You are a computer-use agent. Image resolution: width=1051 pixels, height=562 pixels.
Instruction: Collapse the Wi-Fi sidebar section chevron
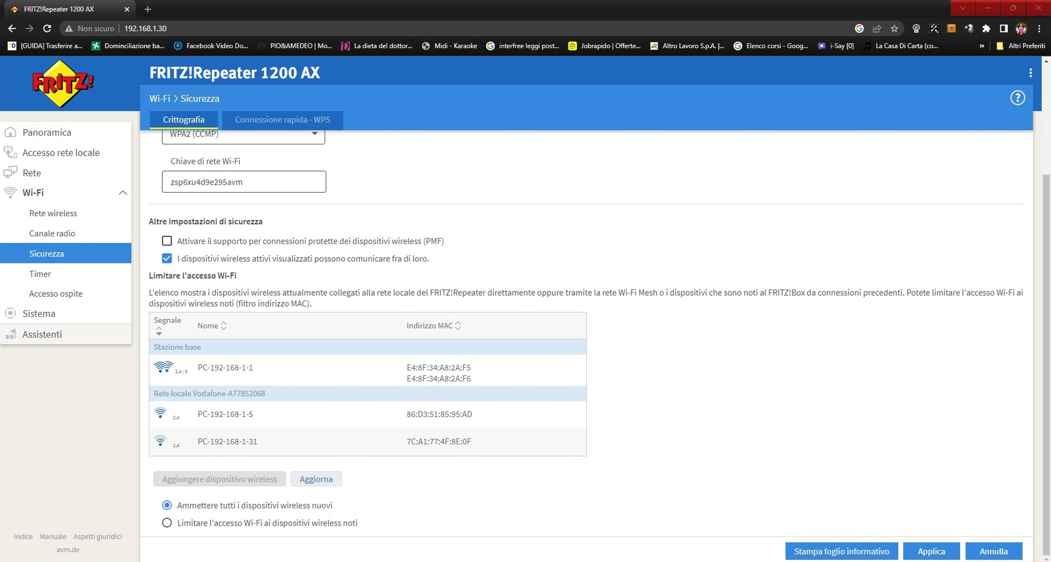coord(123,193)
